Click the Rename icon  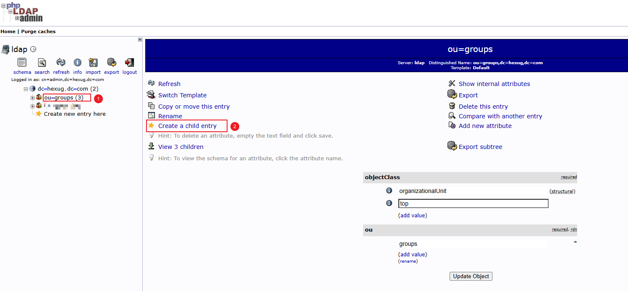pos(152,116)
